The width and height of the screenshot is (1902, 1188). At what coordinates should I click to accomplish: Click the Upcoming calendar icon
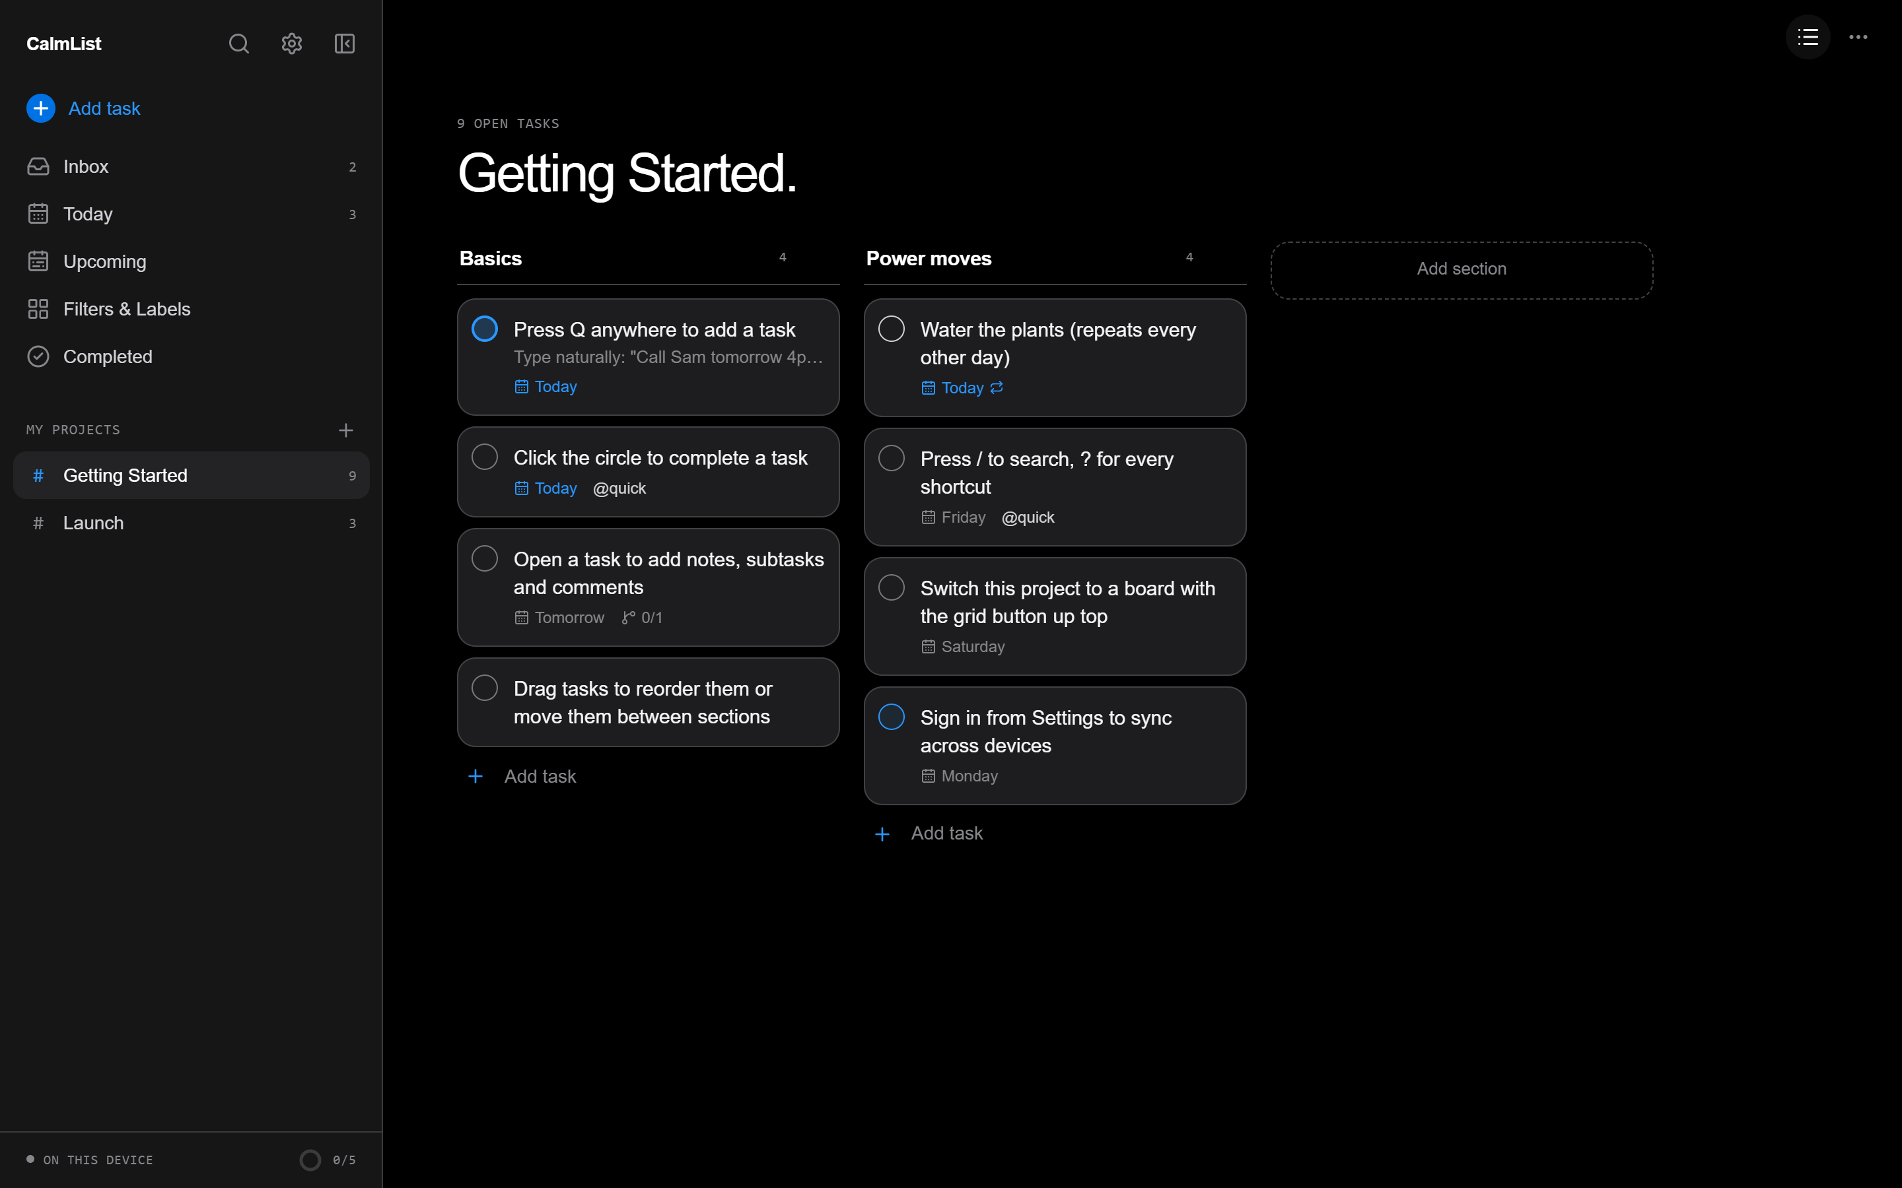coord(38,261)
